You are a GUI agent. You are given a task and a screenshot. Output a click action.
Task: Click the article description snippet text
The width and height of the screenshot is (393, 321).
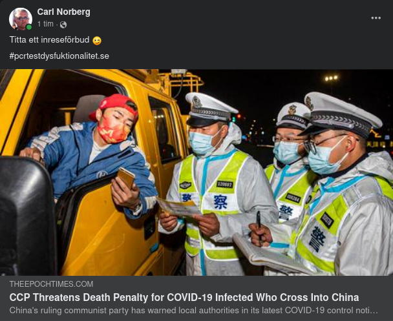coord(193,311)
